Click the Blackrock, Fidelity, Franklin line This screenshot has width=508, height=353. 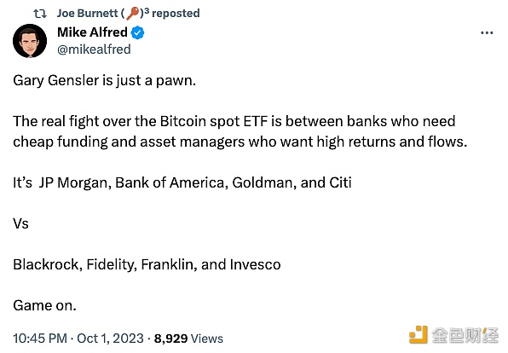click(x=147, y=264)
